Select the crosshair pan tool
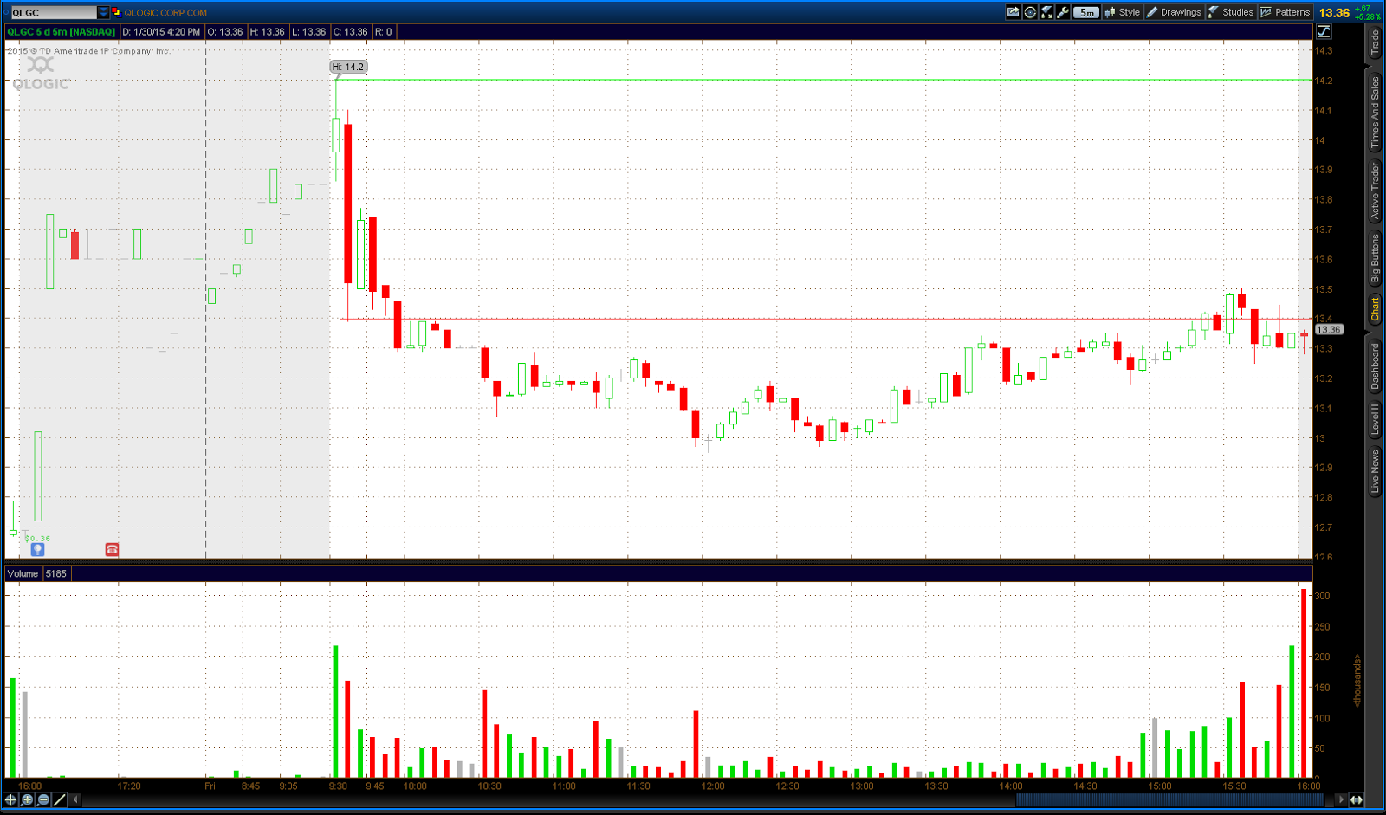Image resolution: width=1386 pixels, height=815 pixels. pos(11,799)
